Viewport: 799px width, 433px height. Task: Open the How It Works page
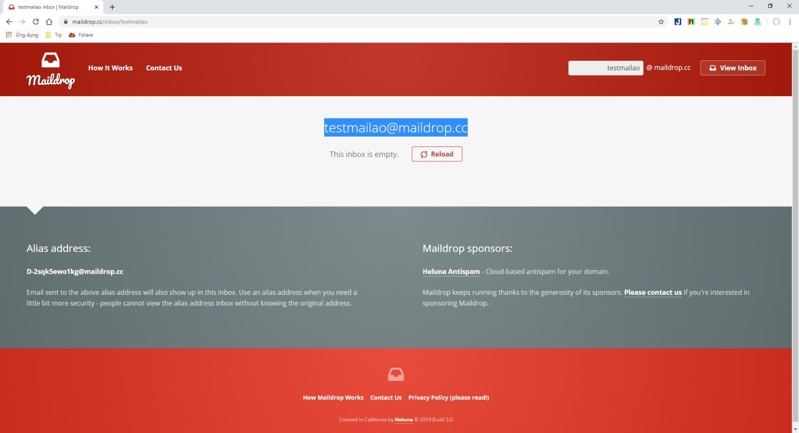click(x=110, y=68)
